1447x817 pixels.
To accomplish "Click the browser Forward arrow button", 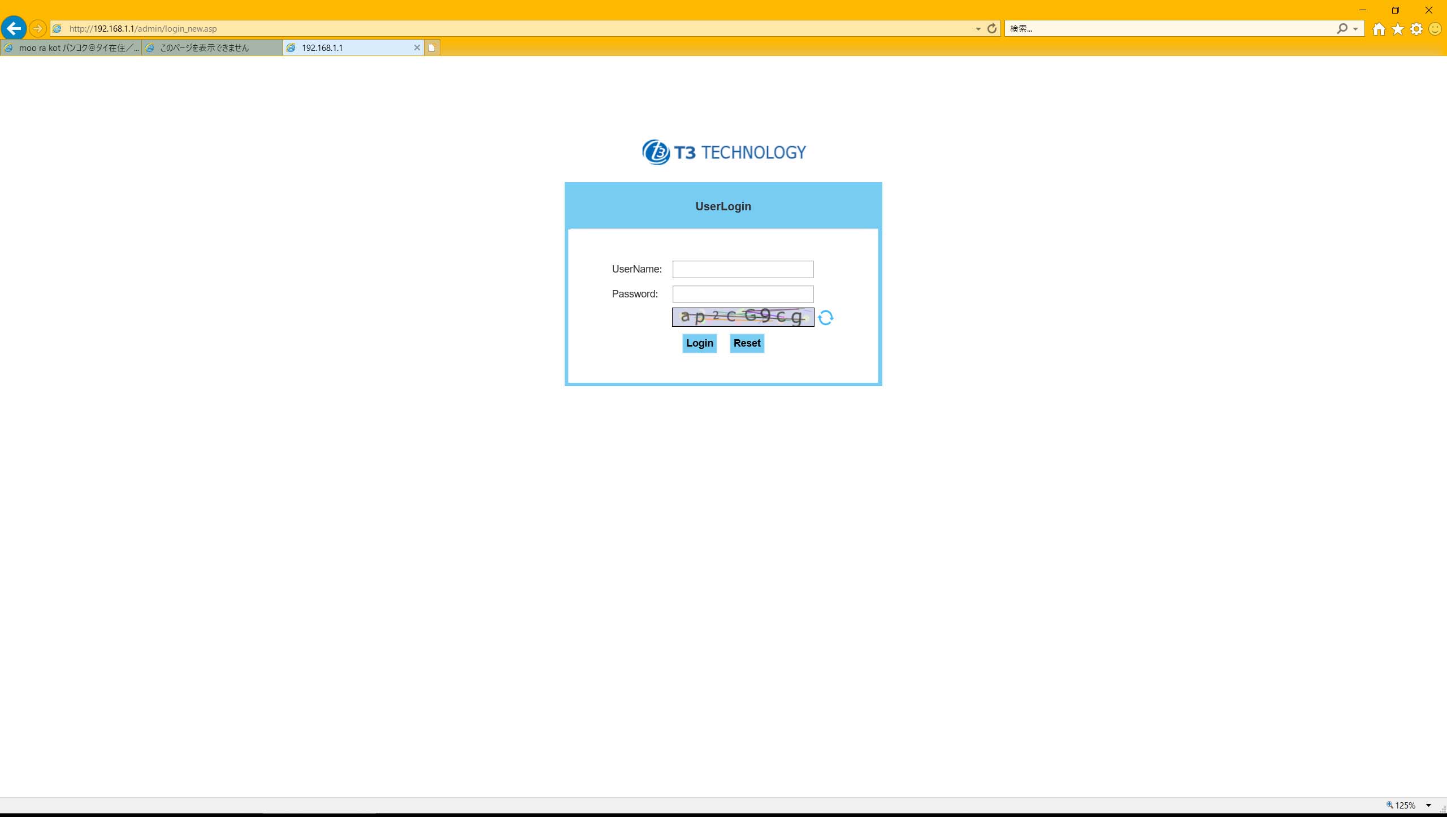I will [37, 28].
